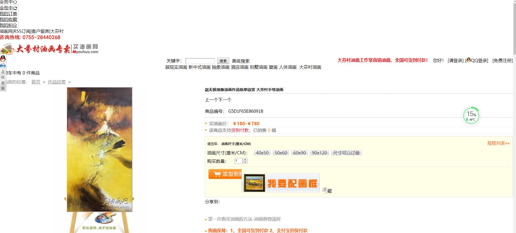
Task: Focus the 购买数量 quantity input field
Action: click(x=239, y=161)
